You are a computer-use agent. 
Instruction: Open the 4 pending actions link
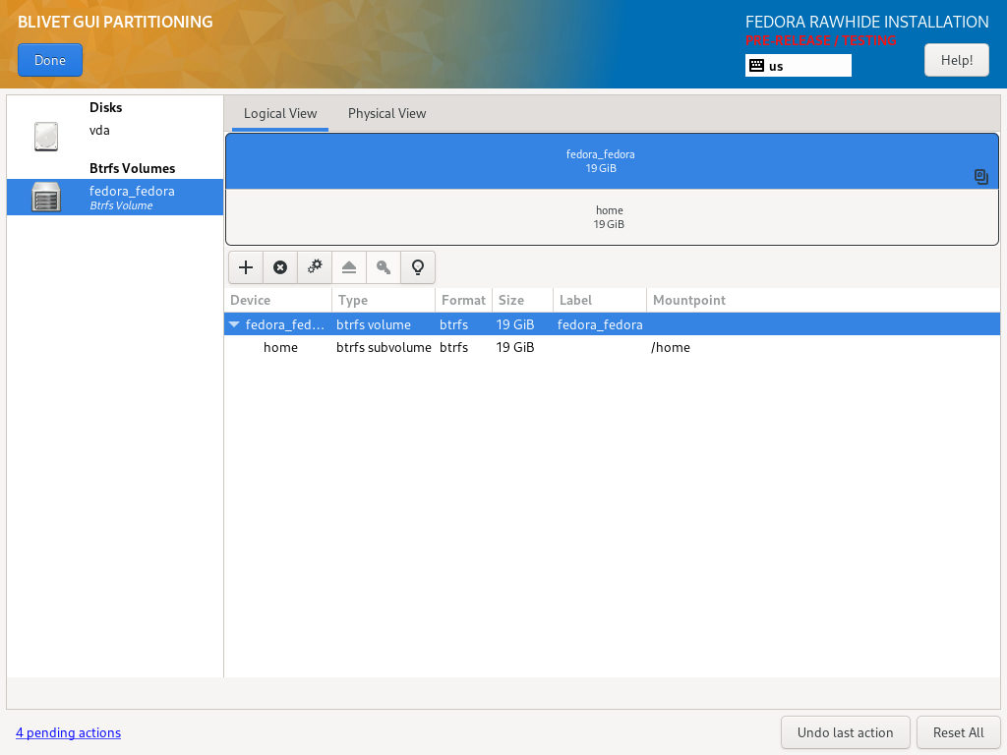click(x=68, y=732)
